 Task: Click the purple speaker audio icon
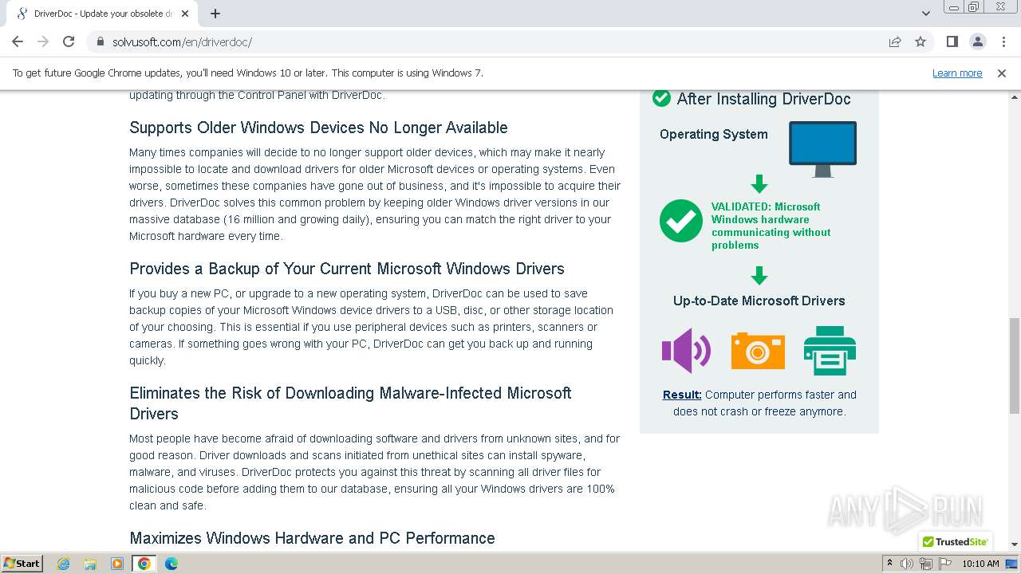[686, 350]
